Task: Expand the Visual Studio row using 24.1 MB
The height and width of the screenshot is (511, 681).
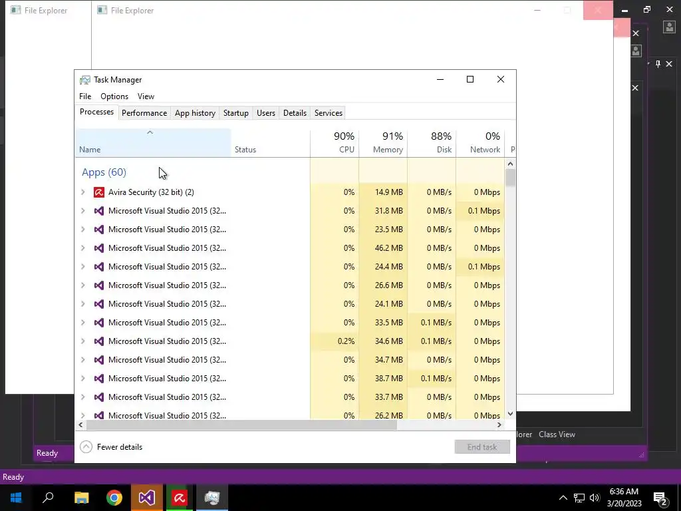Action: [83, 304]
